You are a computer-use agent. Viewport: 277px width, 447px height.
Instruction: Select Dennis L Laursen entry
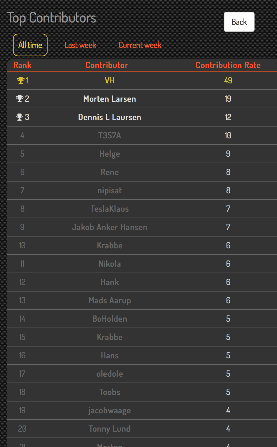pos(142,117)
